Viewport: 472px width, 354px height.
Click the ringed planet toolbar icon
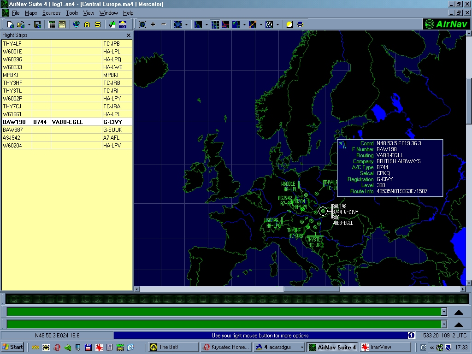(300, 24)
